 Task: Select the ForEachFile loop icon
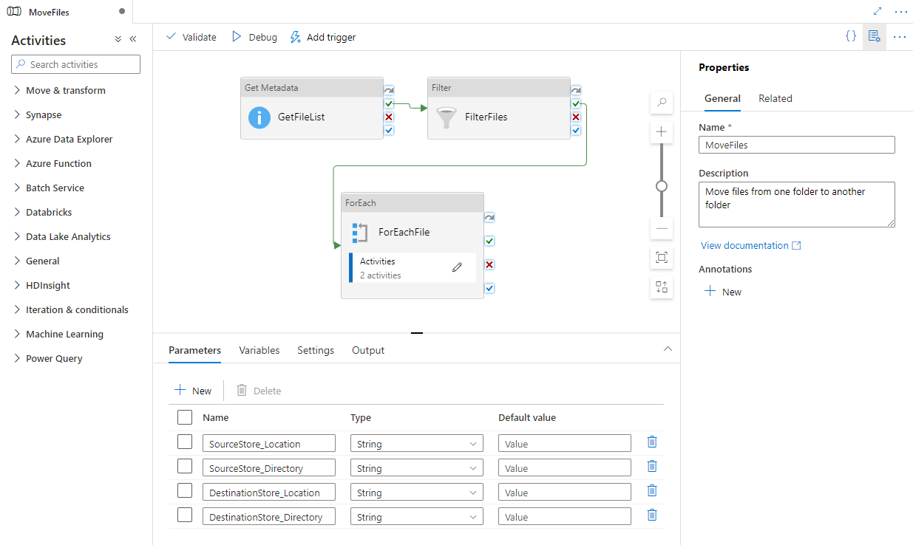click(360, 232)
